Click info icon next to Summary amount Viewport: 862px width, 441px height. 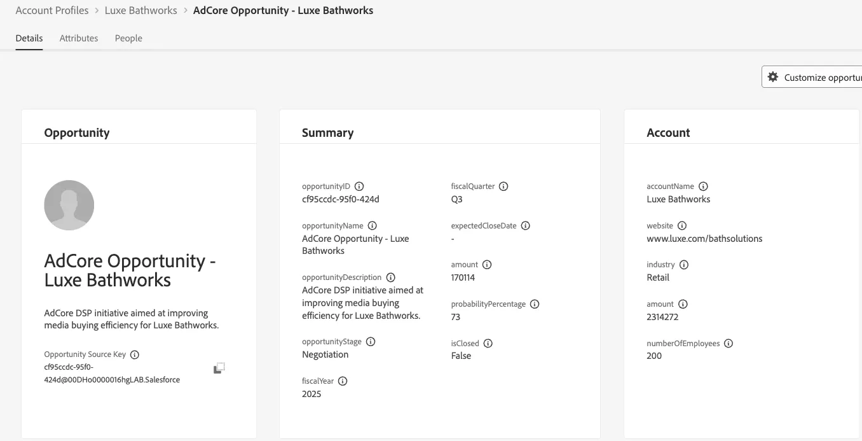[487, 265]
